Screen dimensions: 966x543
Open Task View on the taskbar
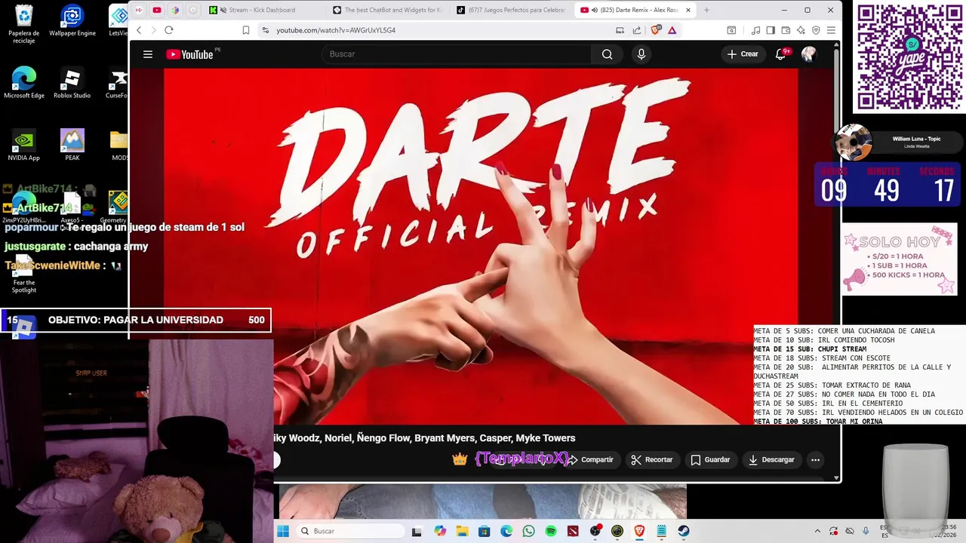pyautogui.click(x=417, y=531)
